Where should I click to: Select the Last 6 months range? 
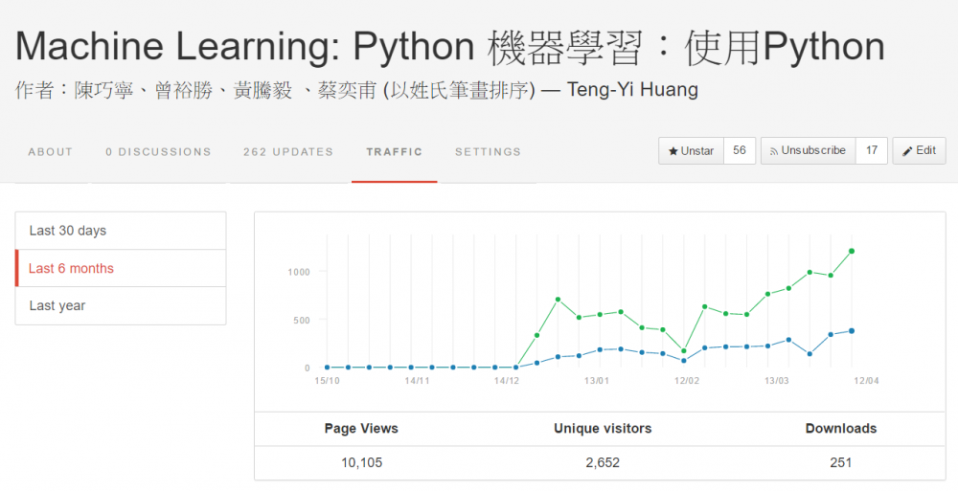(121, 268)
